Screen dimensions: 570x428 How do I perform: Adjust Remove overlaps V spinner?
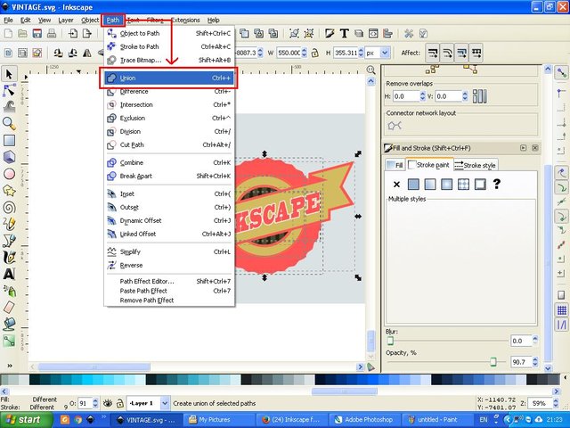point(465,96)
